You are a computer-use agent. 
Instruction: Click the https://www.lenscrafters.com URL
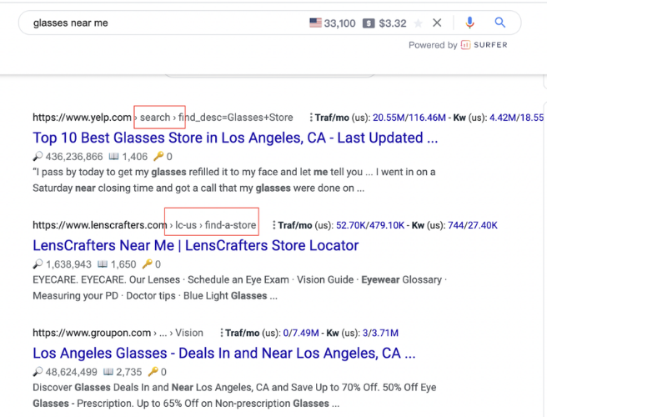coord(99,225)
